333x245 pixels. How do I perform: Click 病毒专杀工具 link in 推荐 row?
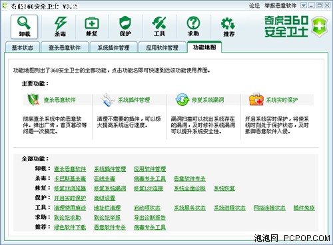tap(150, 227)
